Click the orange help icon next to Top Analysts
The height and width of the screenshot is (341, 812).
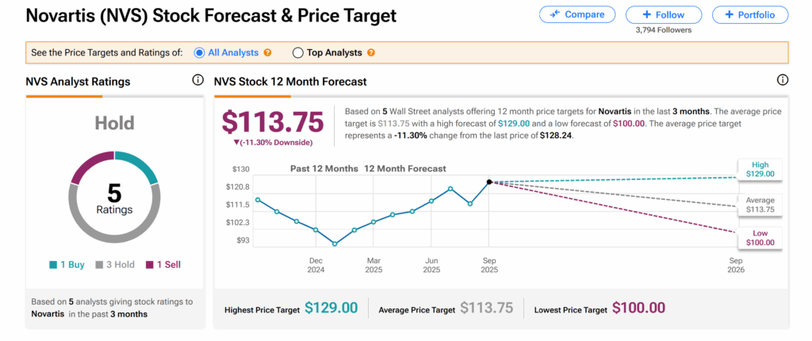tap(371, 53)
